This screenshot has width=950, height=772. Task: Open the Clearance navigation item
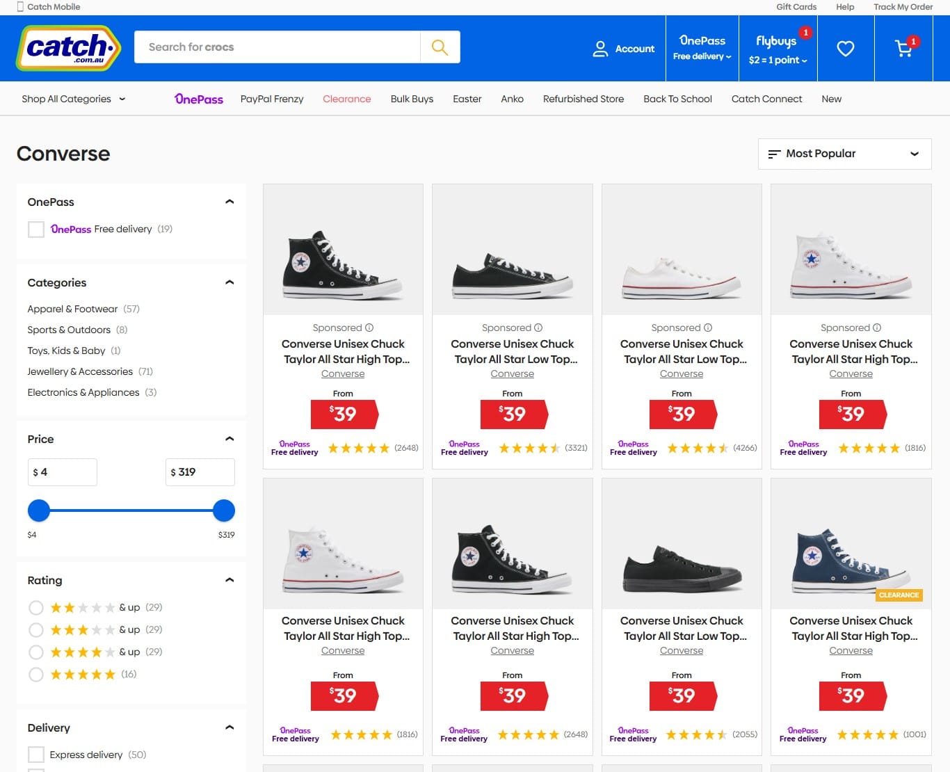click(346, 99)
